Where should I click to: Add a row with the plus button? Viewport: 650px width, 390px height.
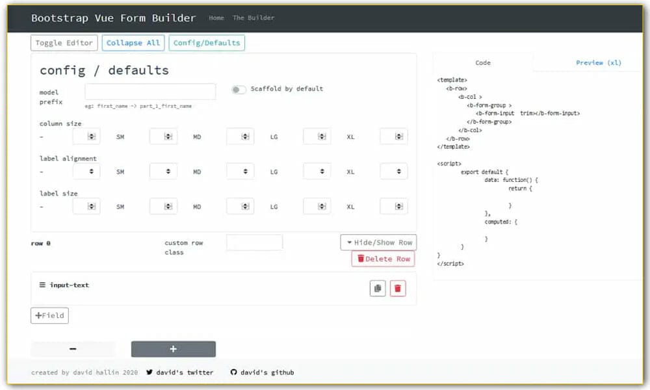coord(174,349)
